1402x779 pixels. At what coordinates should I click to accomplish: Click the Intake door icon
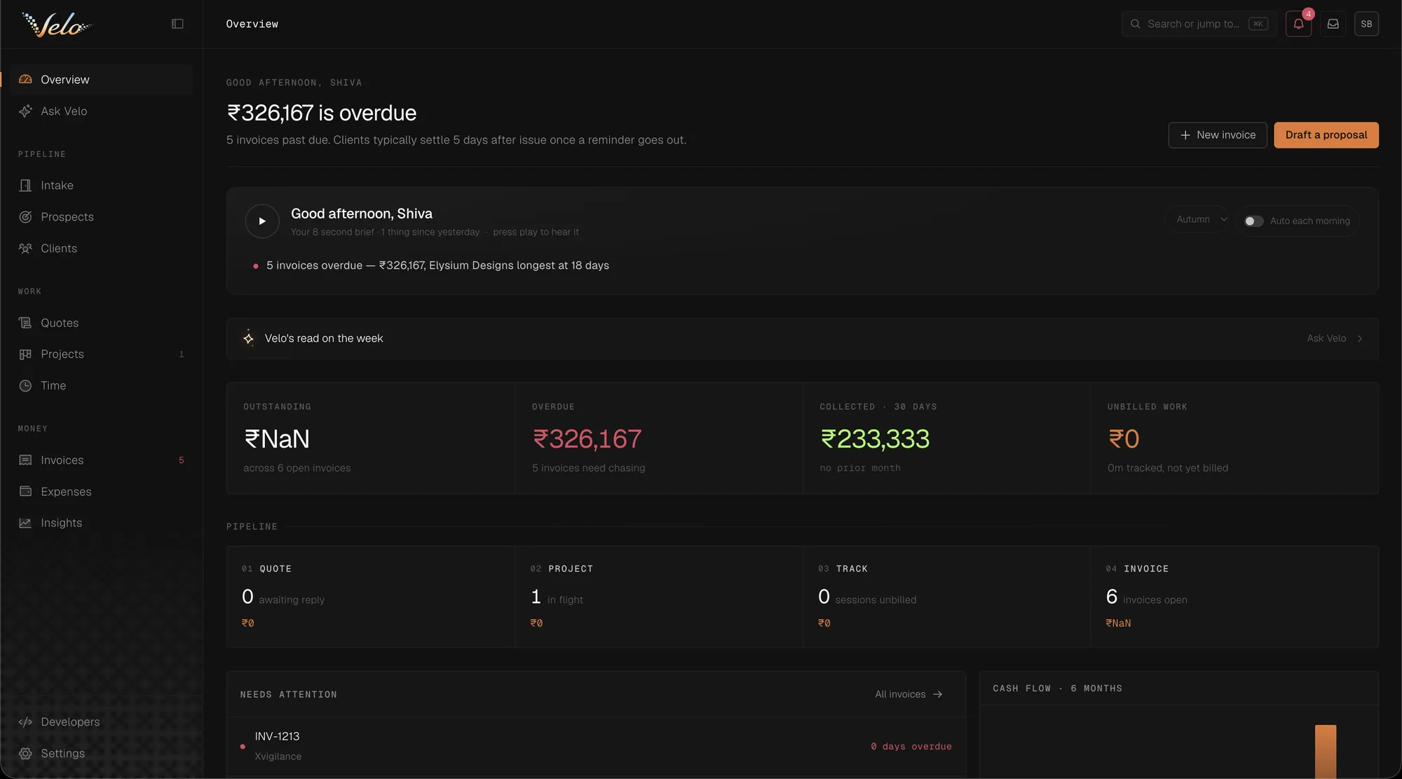(25, 186)
